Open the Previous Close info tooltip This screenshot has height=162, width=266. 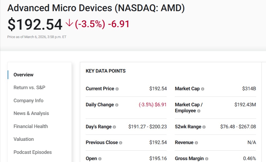point(121,142)
